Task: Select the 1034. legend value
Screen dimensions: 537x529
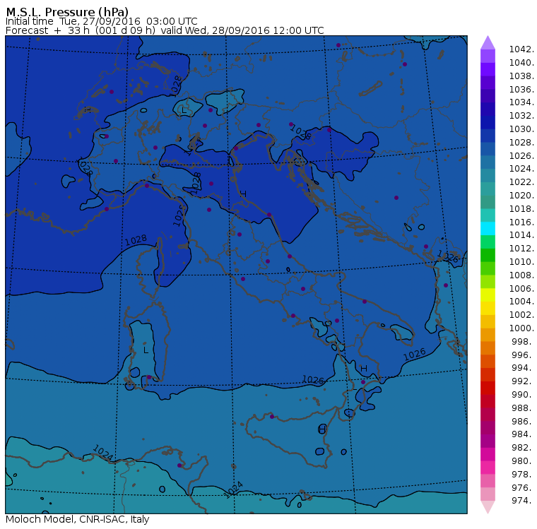Action: pyautogui.click(x=521, y=102)
